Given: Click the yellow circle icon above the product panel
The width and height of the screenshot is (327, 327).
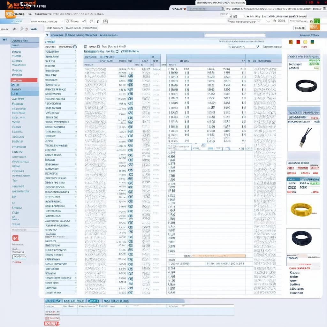Looking at the screenshot, I should [x=305, y=42].
